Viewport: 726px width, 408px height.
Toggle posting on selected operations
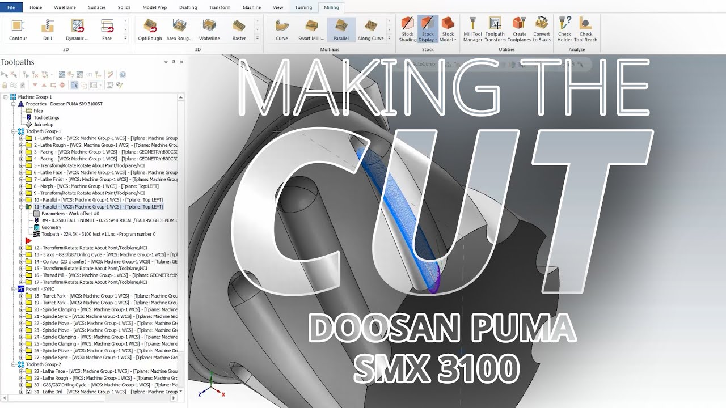(x=23, y=85)
